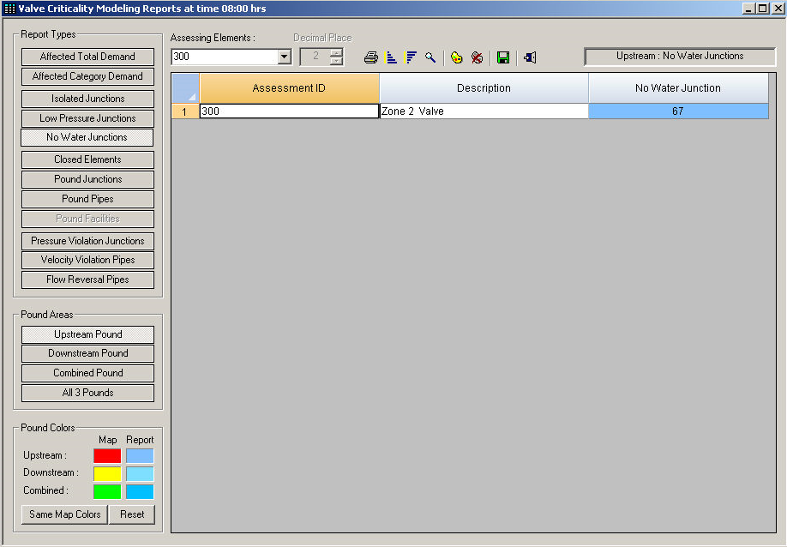Viewport: 787px width, 547px height.
Task: Open the Affected Total Demand report
Action: pos(87,57)
